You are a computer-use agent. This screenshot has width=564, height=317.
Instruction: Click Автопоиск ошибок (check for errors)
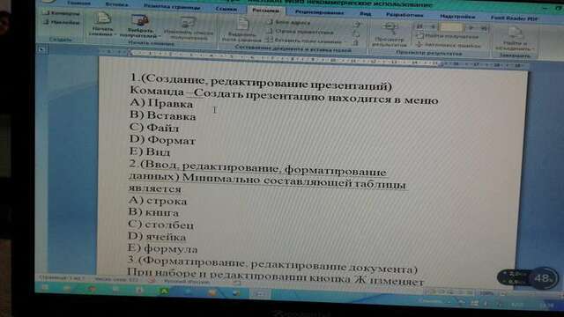[x=449, y=45]
